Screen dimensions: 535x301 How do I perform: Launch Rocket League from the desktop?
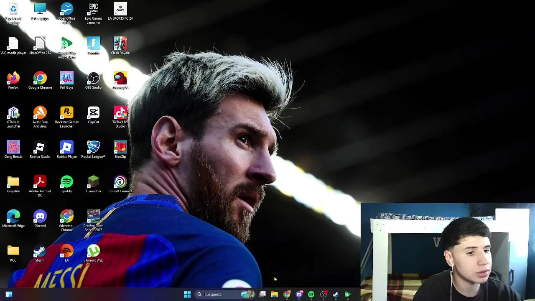tap(94, 150)
